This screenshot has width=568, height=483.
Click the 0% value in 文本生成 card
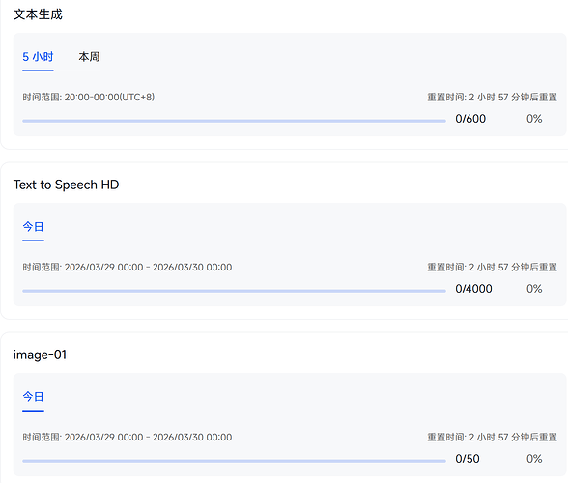pyautogui.click(x=534, y=119)
